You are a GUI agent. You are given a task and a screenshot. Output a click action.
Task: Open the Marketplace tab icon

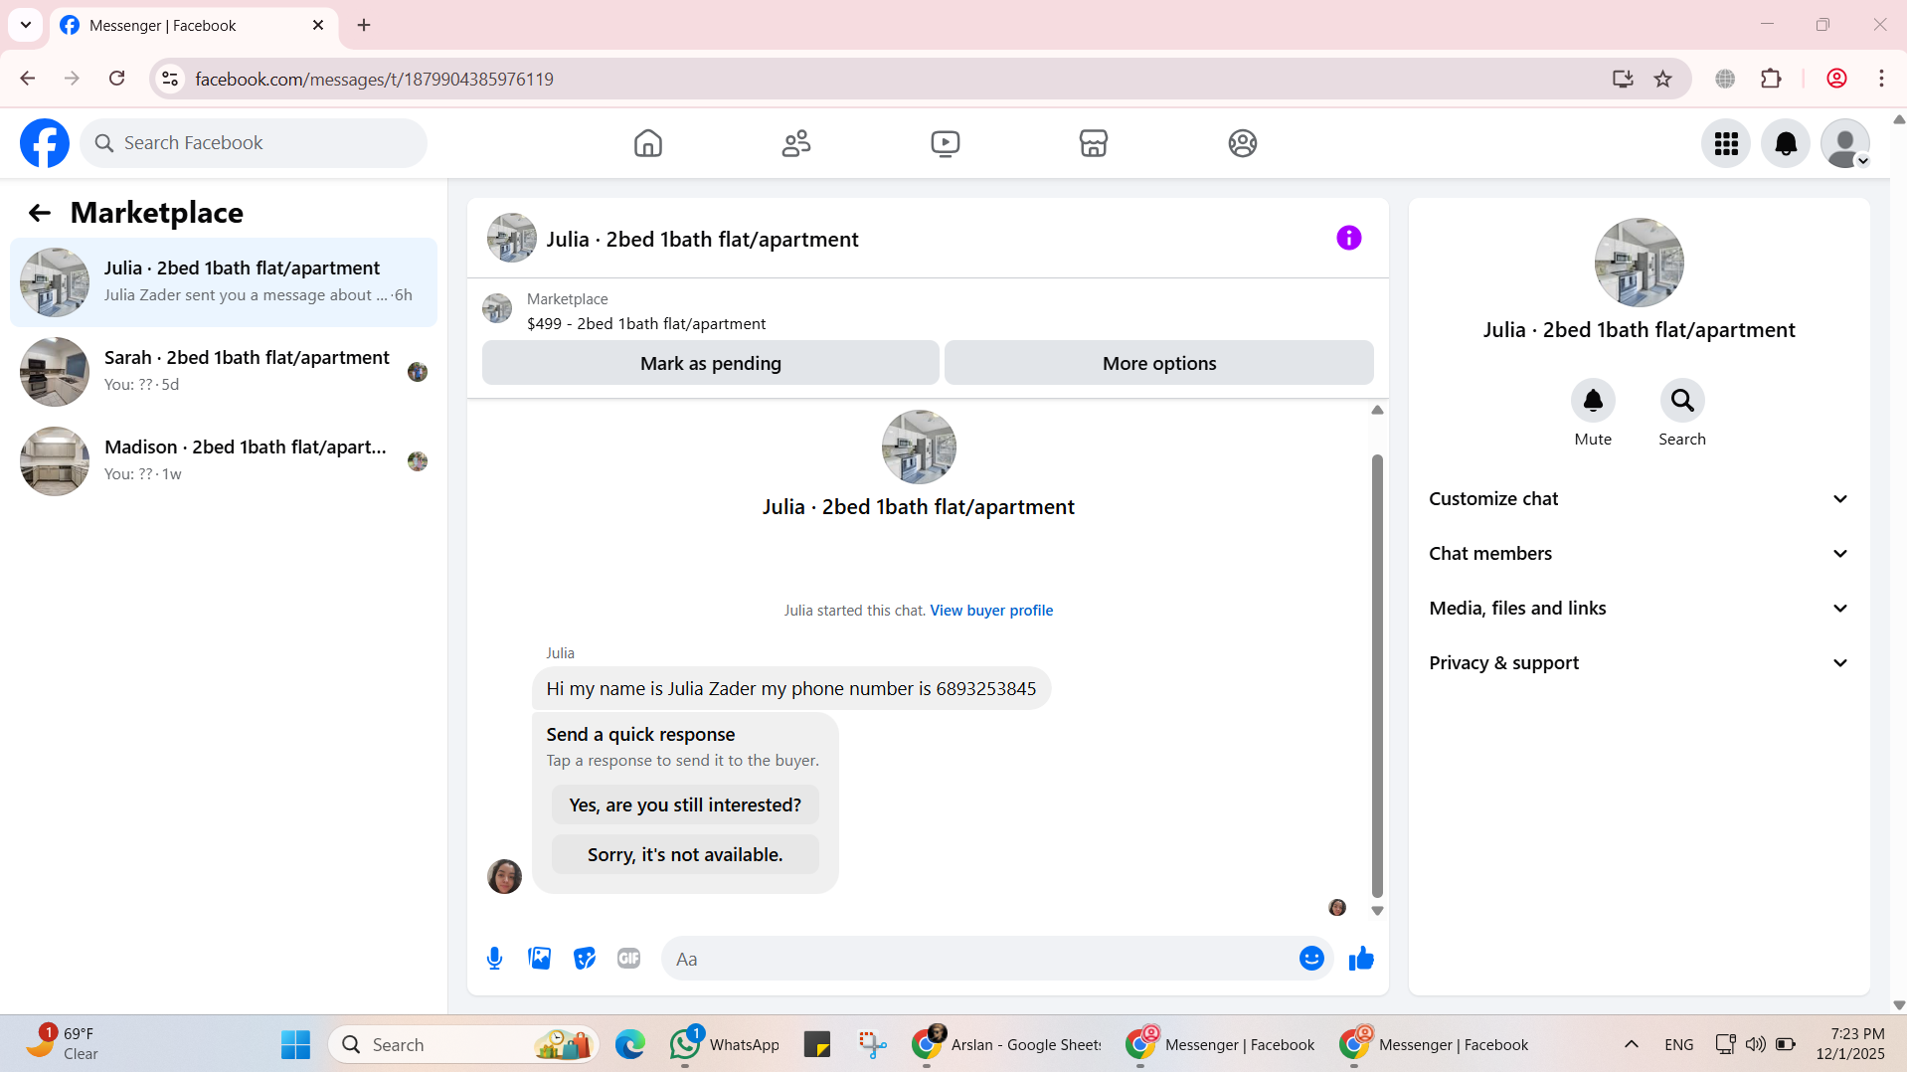point(1094,143)
